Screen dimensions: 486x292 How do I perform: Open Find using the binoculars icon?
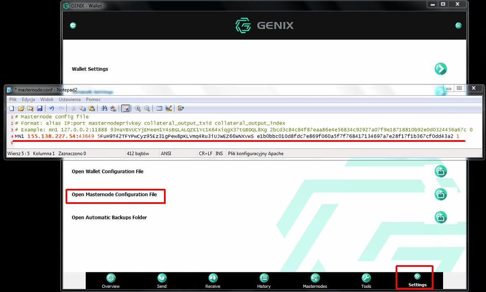tap(104, 108)
